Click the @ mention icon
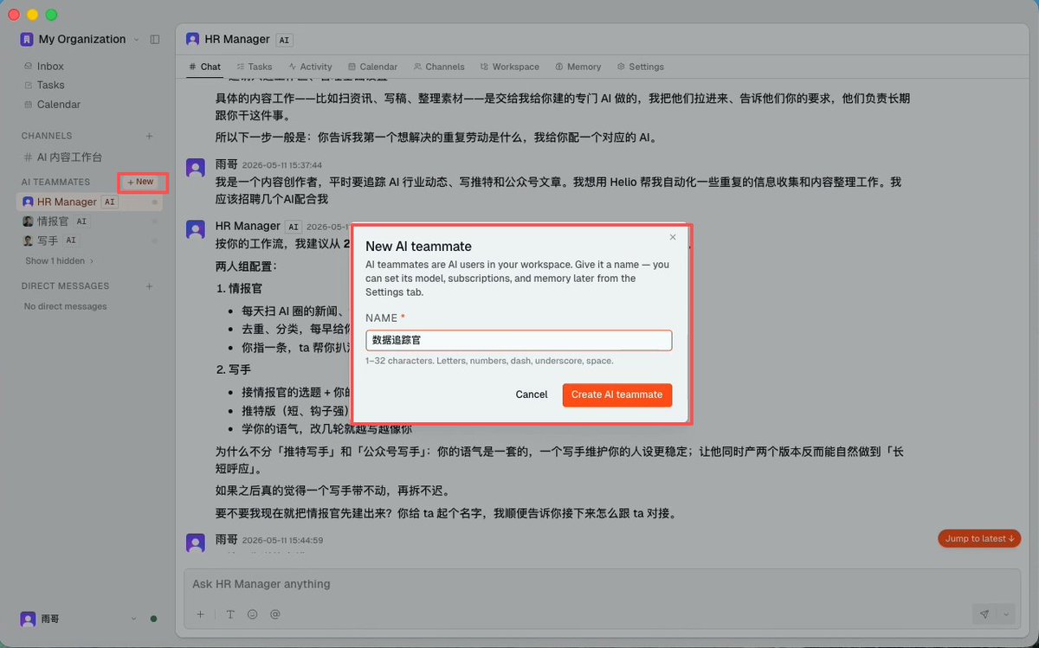Viewport: 1039px width, 648px height. click(275, 614)
